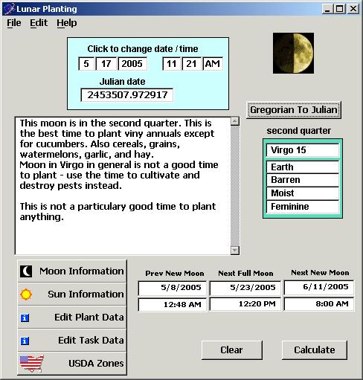Click the USA flag map icon for USDA Zones

[x=32, y=364]
